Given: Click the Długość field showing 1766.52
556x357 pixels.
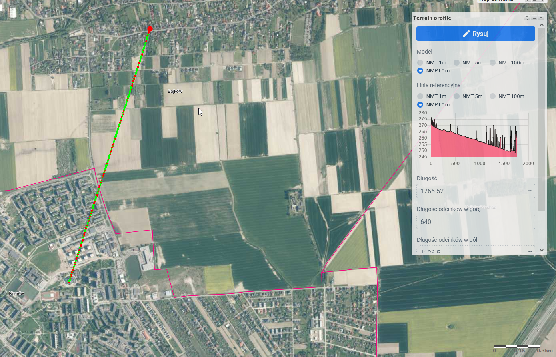Looking at the screenshot, I should tap(476, 191).
